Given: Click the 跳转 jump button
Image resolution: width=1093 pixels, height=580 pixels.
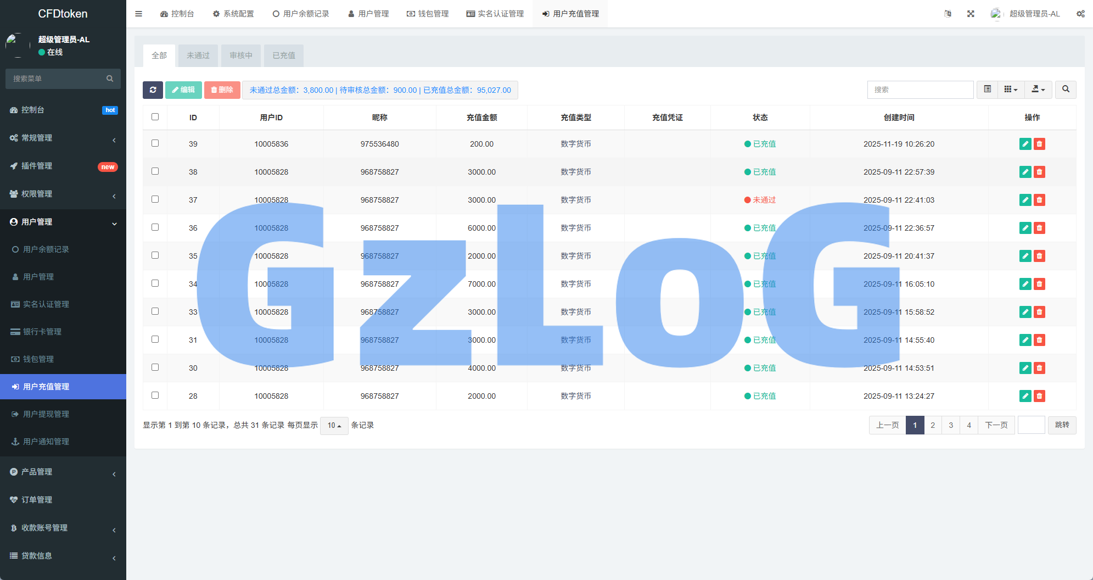Looking at the screenshot, I should coord(1062,425).
